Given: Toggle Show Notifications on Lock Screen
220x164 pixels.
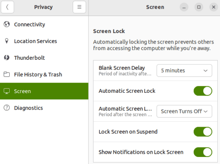Looking at the screenshot, I should click(x=203, y=152).
